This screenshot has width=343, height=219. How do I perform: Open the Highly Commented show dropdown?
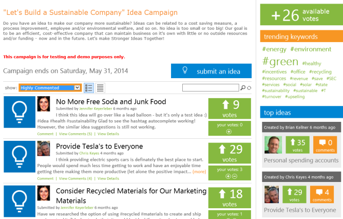[x=50, y=88]
